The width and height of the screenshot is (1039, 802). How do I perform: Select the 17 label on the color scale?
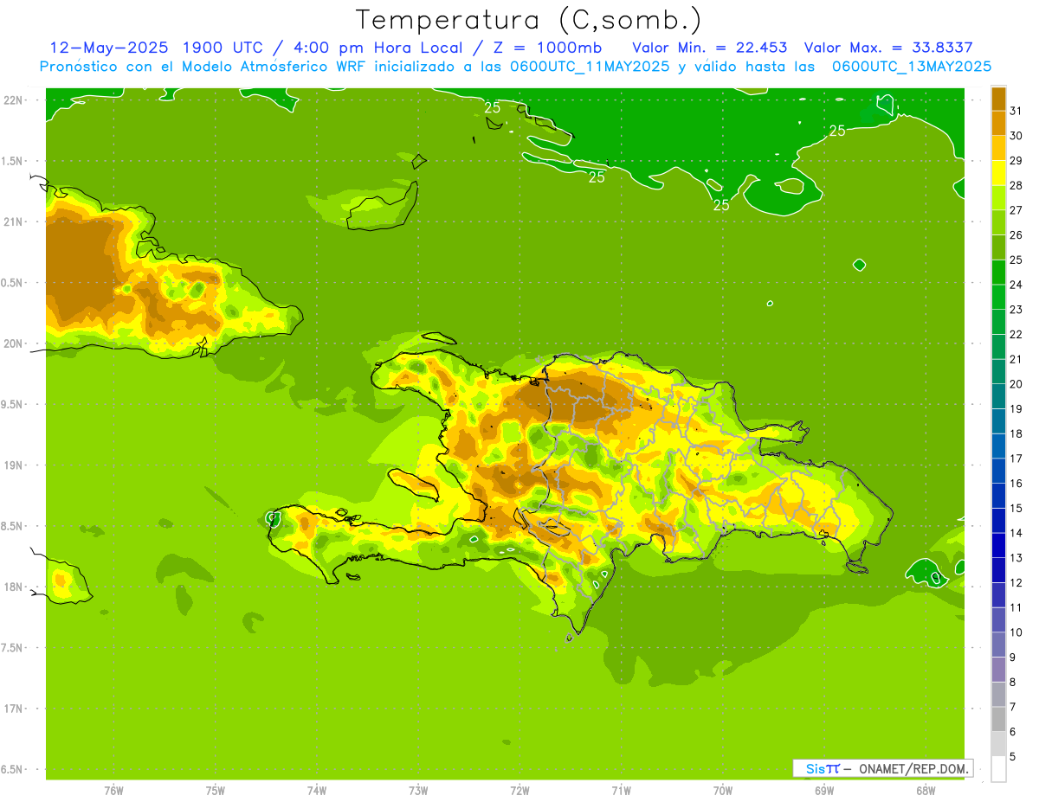tap(1016, 459)
